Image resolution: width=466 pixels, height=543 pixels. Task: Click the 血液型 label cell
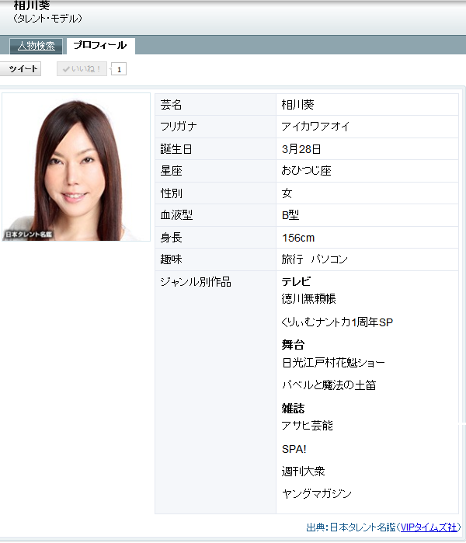(215, 215)
